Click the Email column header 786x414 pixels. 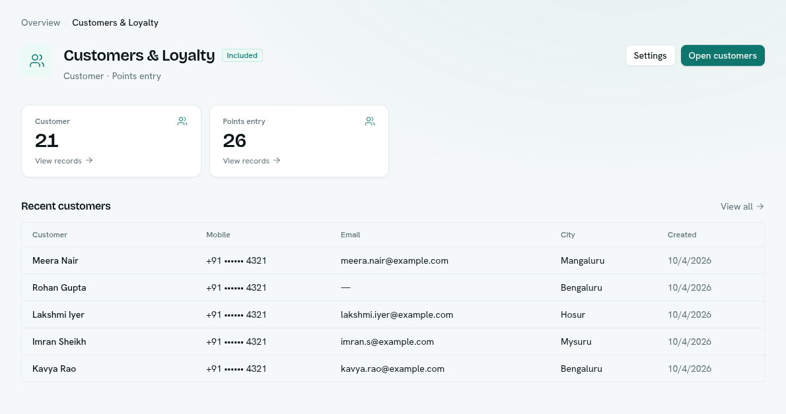pos(350,235)
